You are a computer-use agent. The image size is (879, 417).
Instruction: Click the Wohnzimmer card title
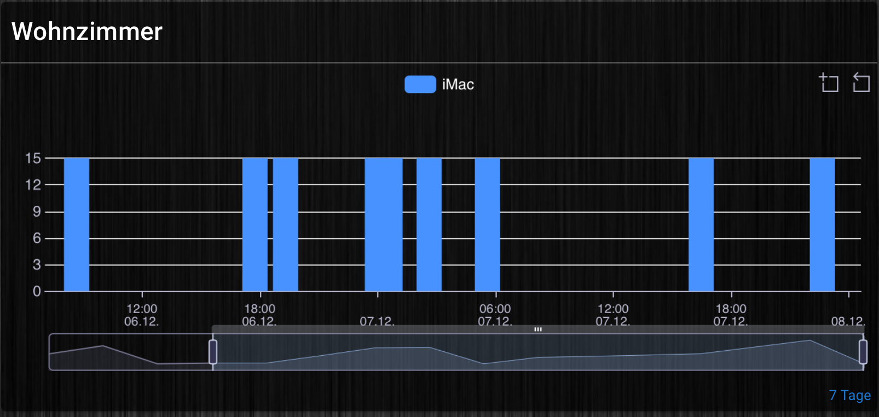87,31
